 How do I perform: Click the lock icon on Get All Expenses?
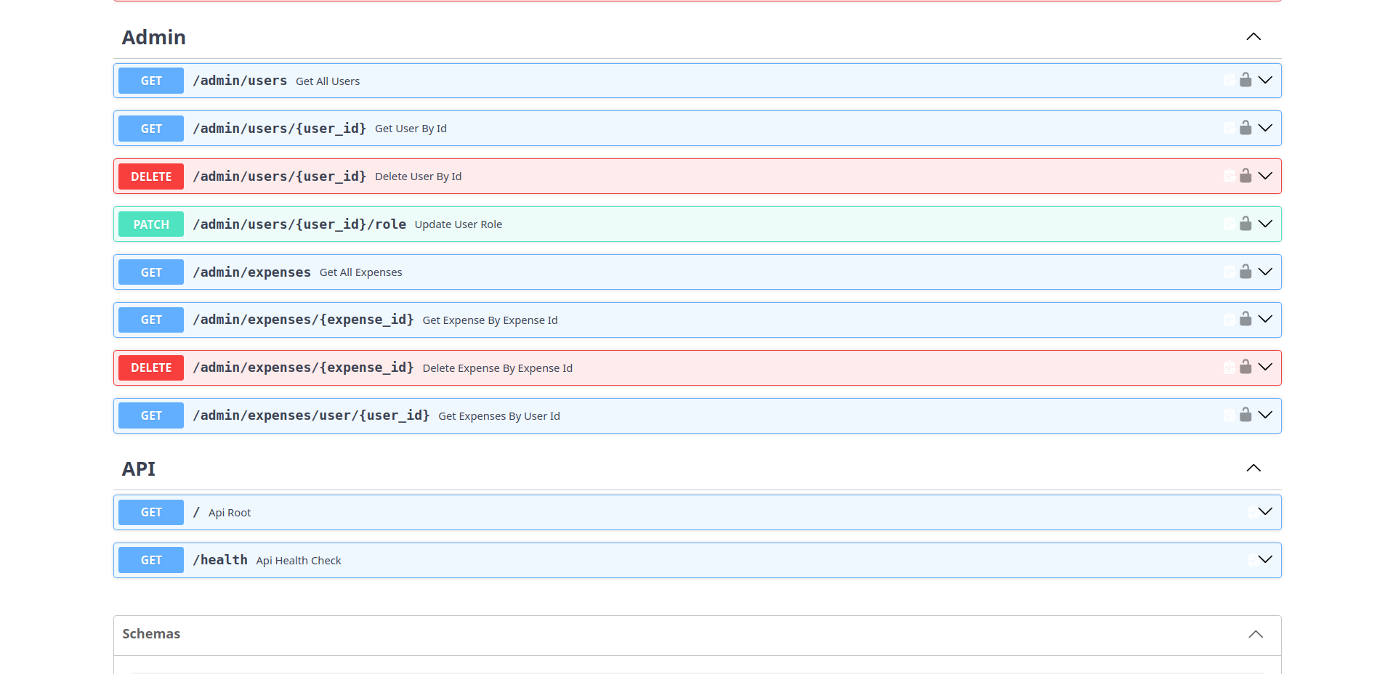[x=1245, y=272]
